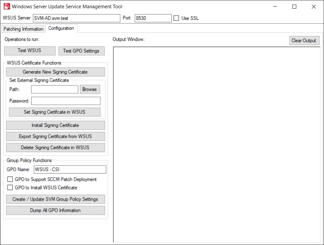
Task: Browse for external certificate path
Action: (90, 89)
